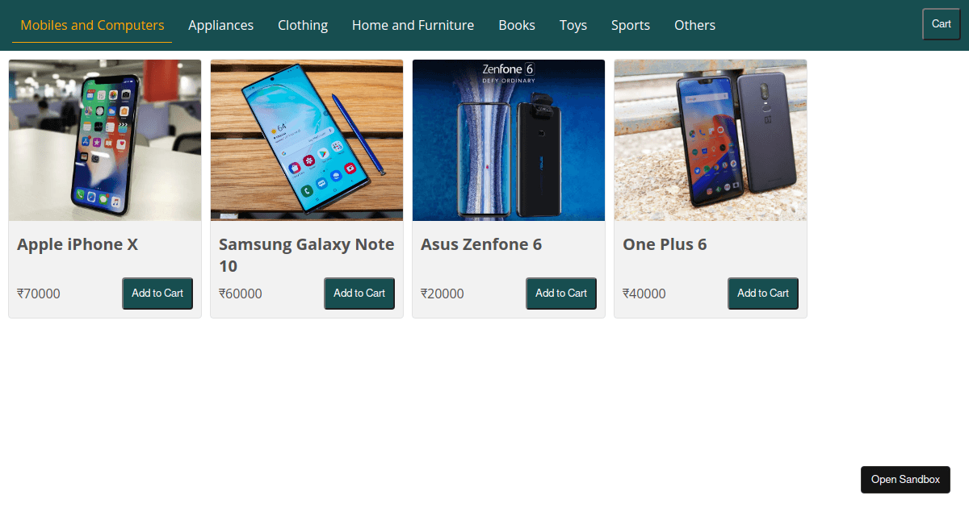The width and height of the screenshot is (969, 508).
Task: Go to Home and Furniture category
Action: (413, 25)
